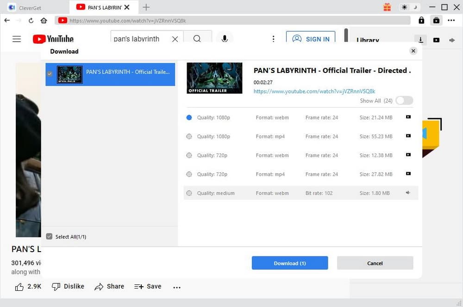Open YouTube hamburger guide menu
This screenshot has width=463, height=307.
pyautogui.click(x=17, y=39)
